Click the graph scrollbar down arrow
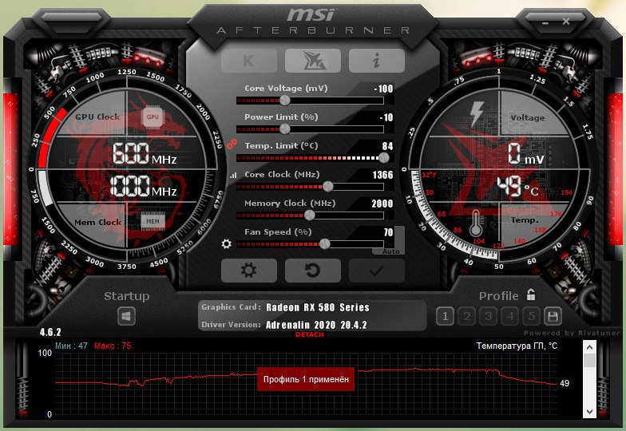The height and width of the screenshot is (431, 626). [x=589, y=412]
